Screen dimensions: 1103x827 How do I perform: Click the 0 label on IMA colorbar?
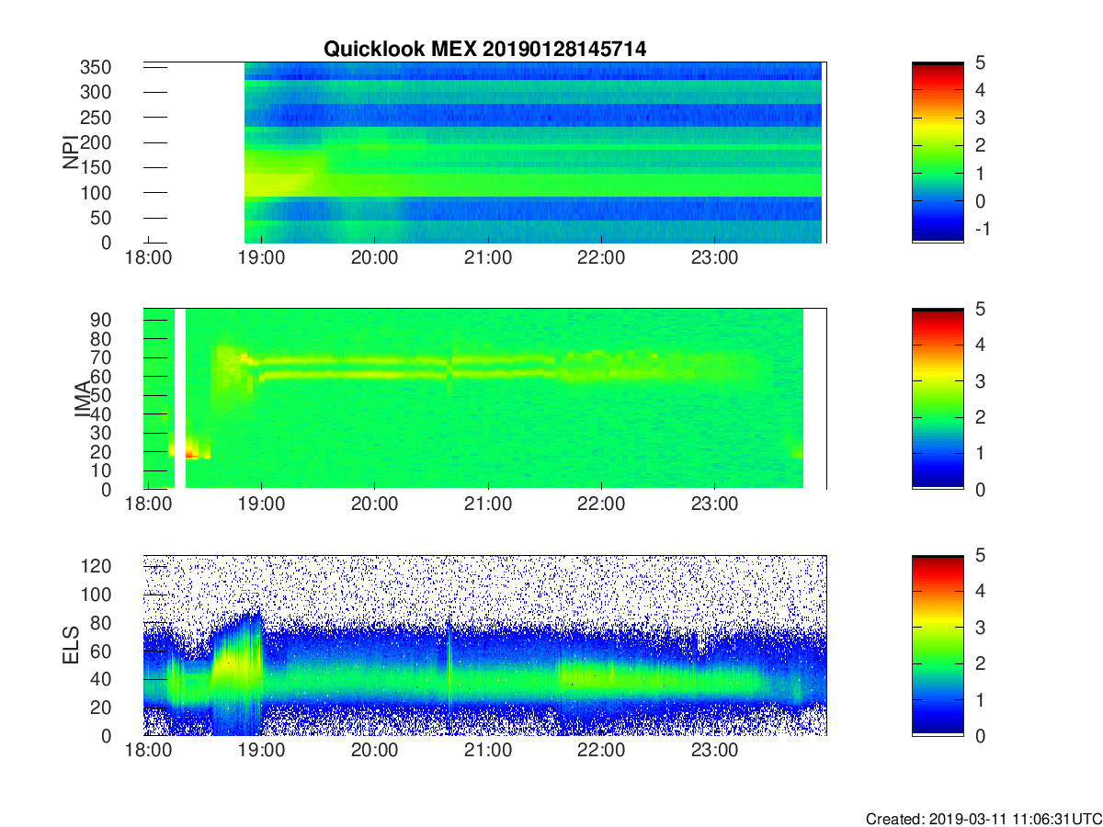979,489
